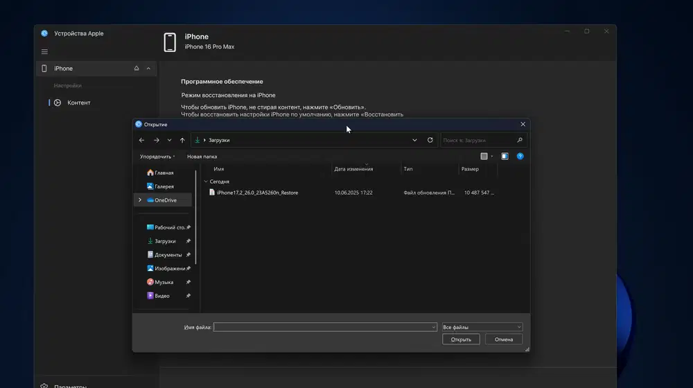Open view options dropdown arrow
The image size is (693, 388).
[492, 156]
